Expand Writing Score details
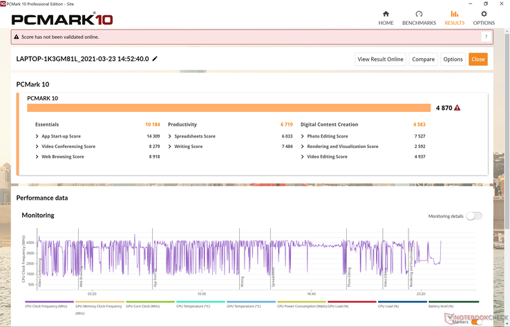Screen dimensions: 510x327 tap(170, 147)
